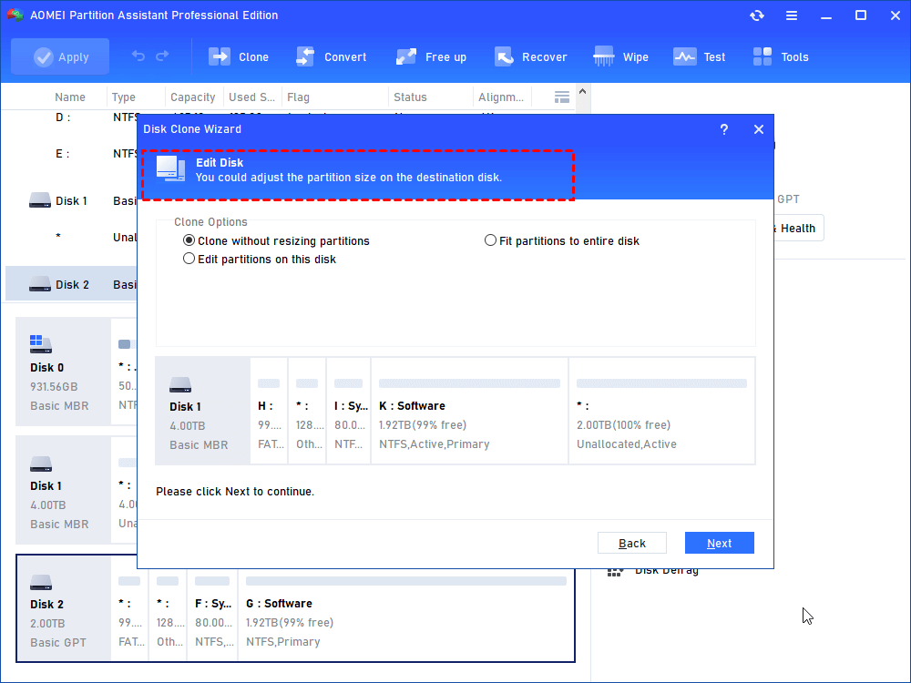The width and height of the screenshot is (911, 683).
Task: Select the E: row in partition list
Action: [x=71, y=154]
